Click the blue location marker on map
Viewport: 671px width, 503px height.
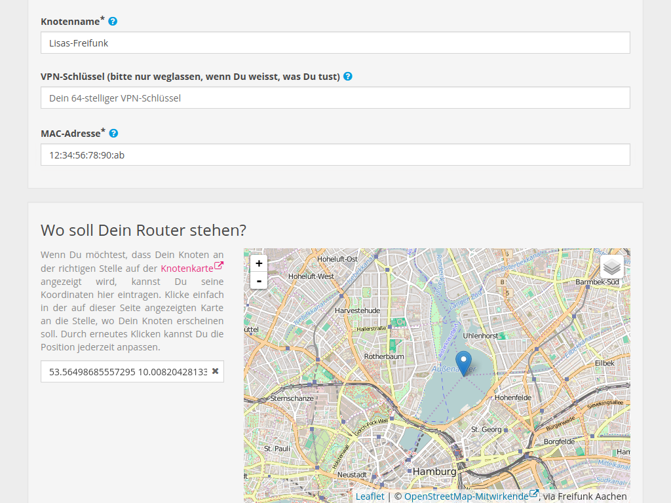coord(463,362)
